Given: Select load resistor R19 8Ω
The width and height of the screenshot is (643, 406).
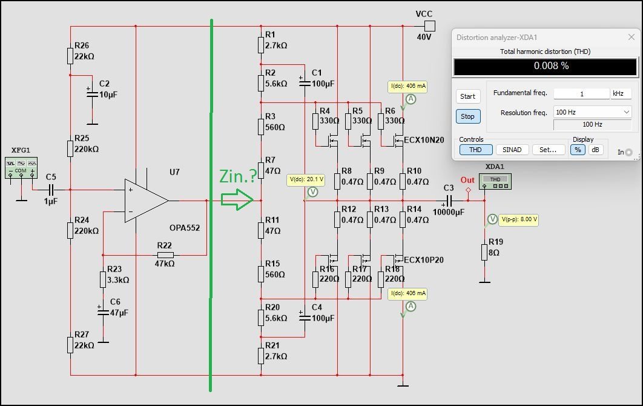Looking at the screenshot, I should pyautogui.click(x=484, y=253).
